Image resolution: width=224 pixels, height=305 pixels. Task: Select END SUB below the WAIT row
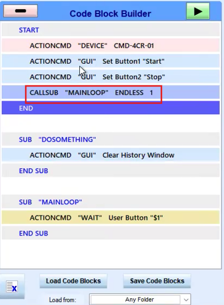coord(110,233)
